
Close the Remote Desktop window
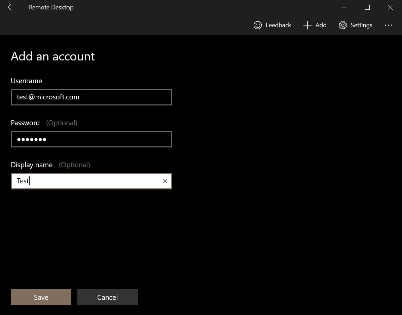pyautogui.click(x=390, y=7)
